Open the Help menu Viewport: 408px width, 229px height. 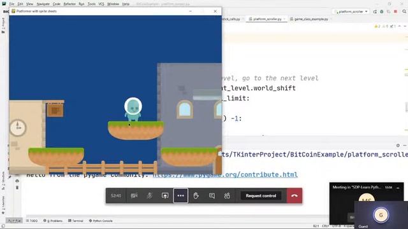(126, 4)
